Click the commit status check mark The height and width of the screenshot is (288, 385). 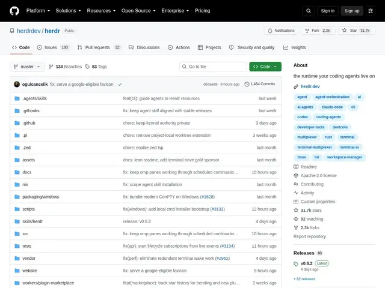(x=120, y=84)
